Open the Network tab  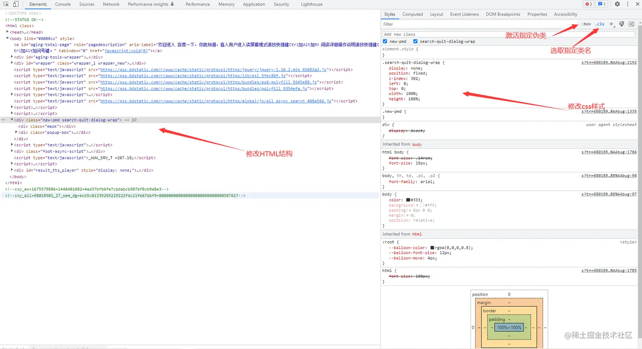(111, 4)
